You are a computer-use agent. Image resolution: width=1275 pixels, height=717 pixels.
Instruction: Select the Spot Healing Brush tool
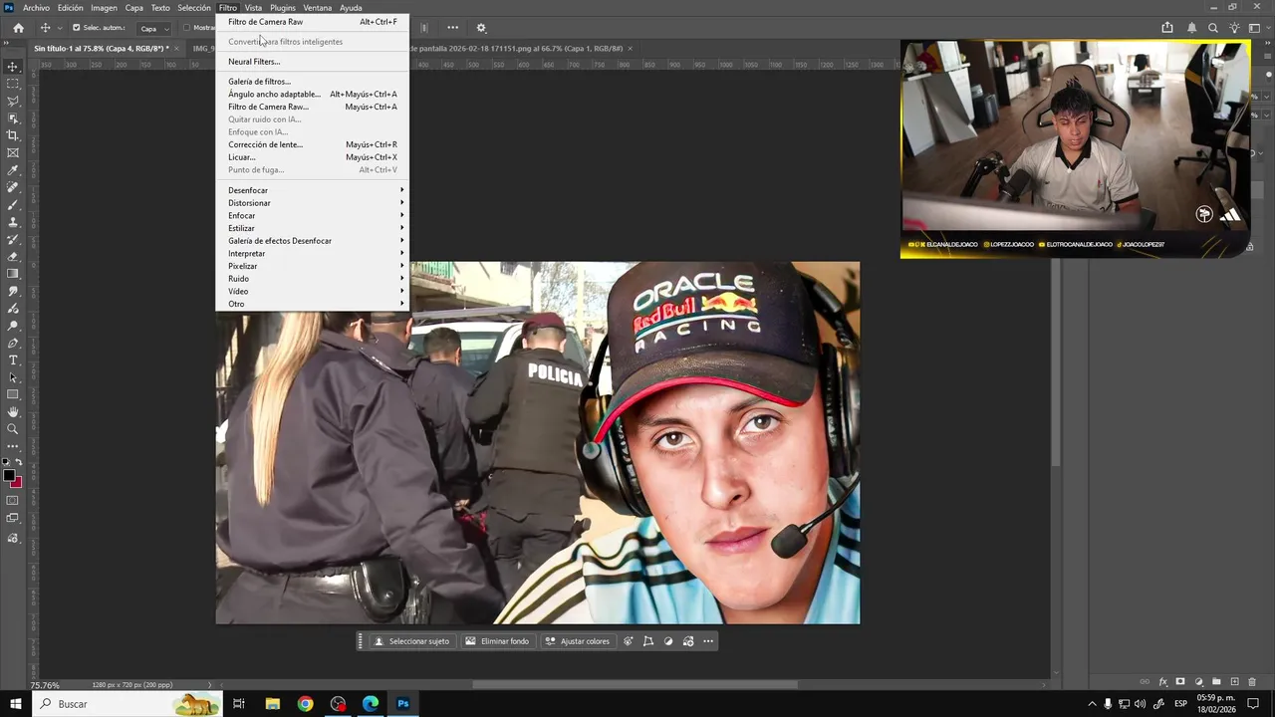pyautogui.click(x=13, y=187)
